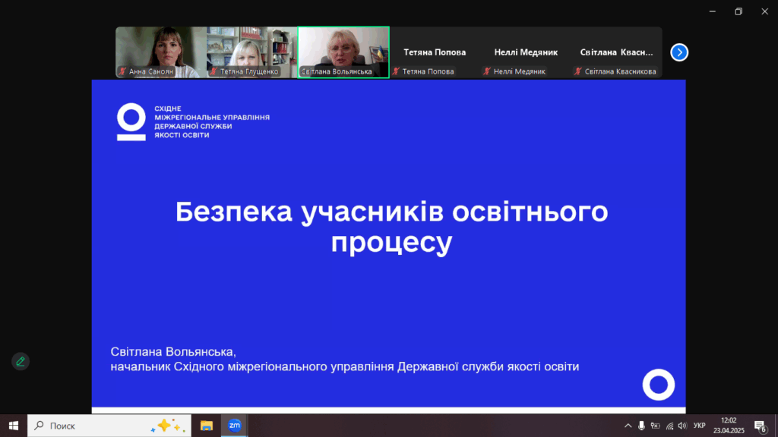Select Анна Саноян's video thumbnail
This screenshot has height=437, width=778.
pos(161,52)
